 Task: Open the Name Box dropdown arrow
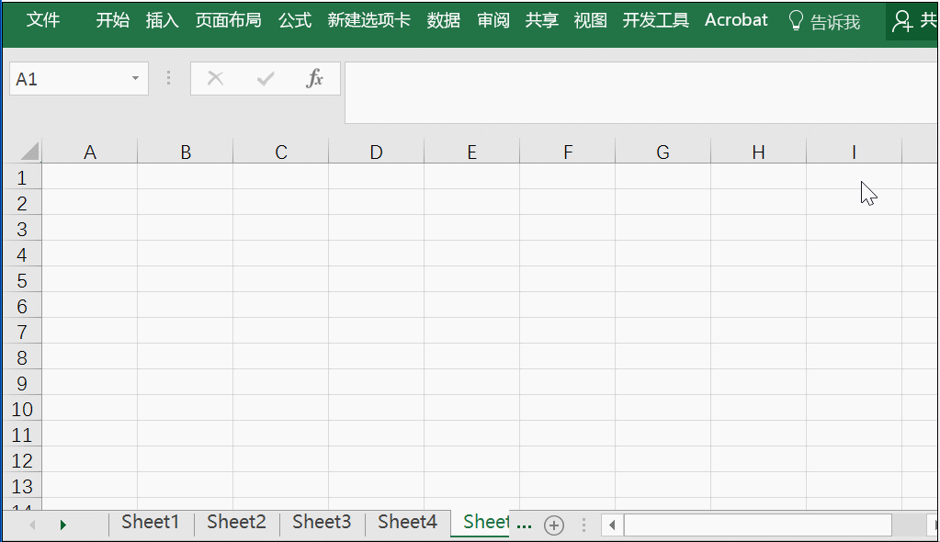pos(135,78)
